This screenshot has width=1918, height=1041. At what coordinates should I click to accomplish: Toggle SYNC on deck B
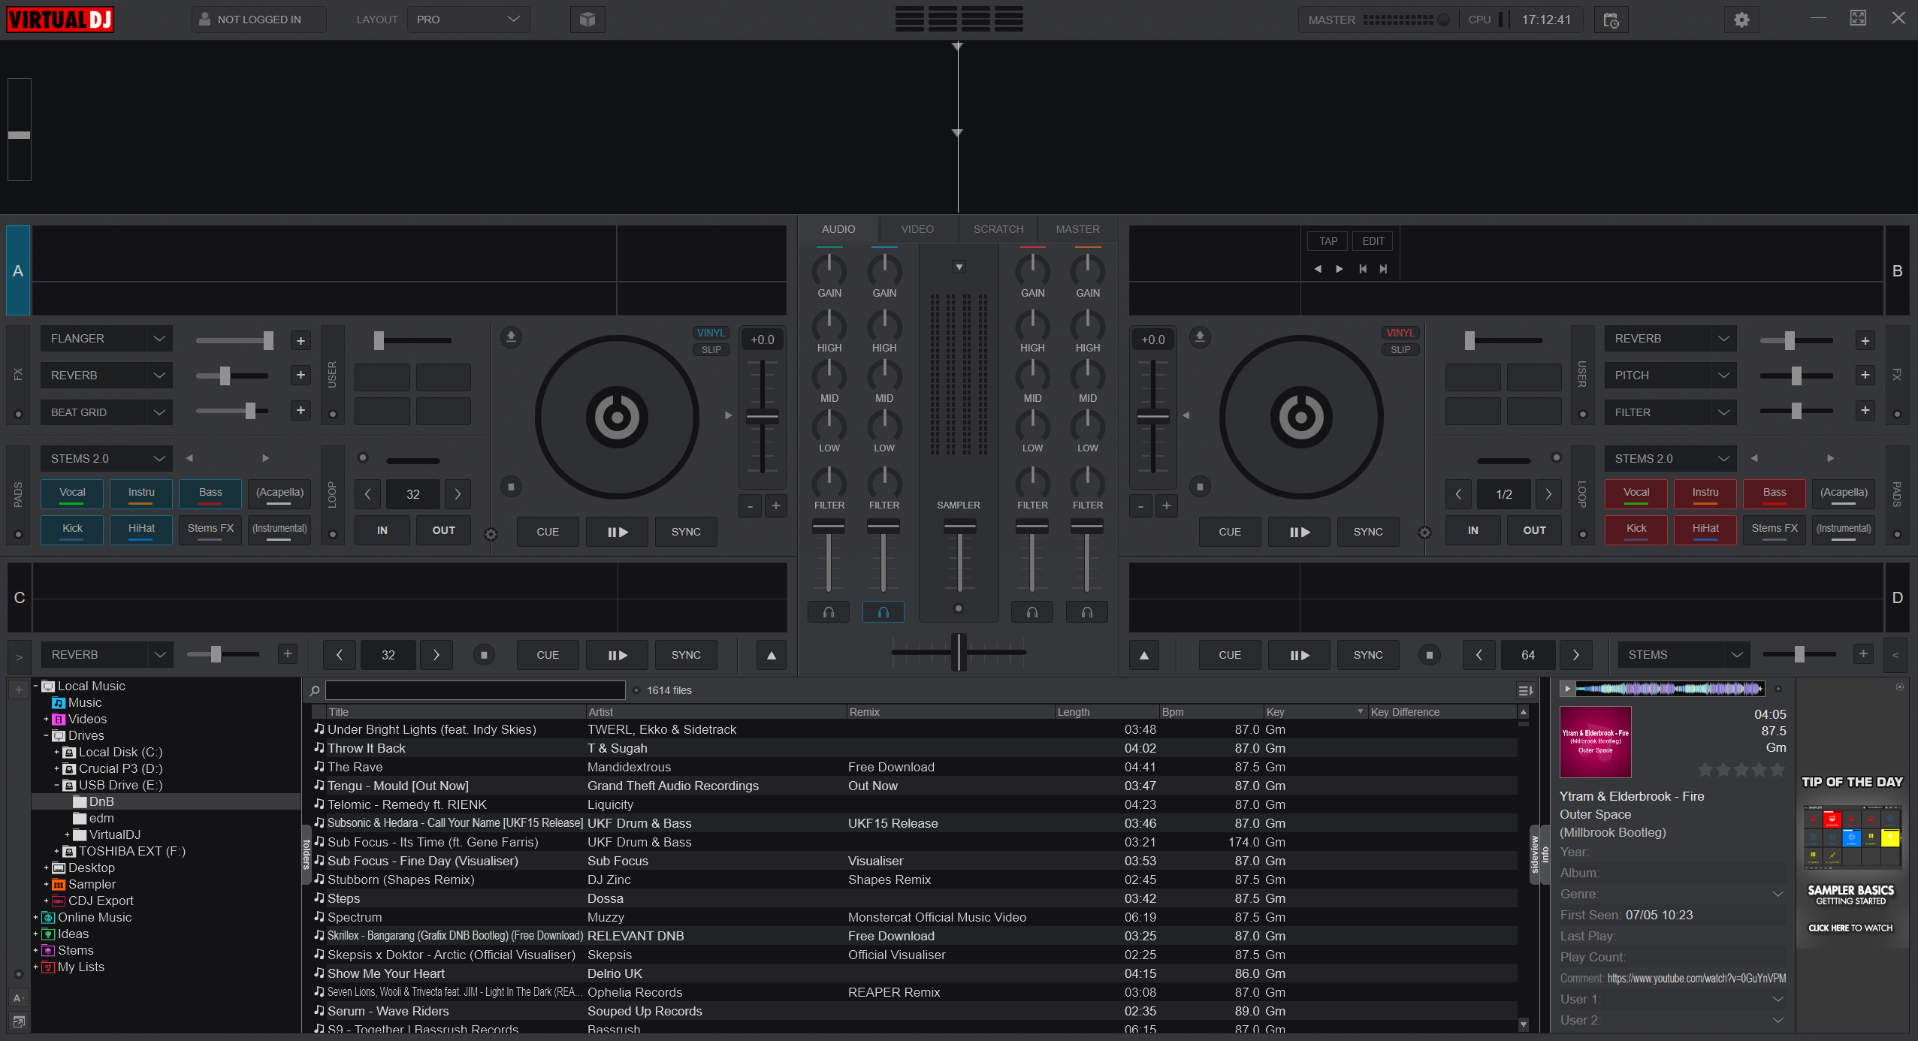[1368, 532]
